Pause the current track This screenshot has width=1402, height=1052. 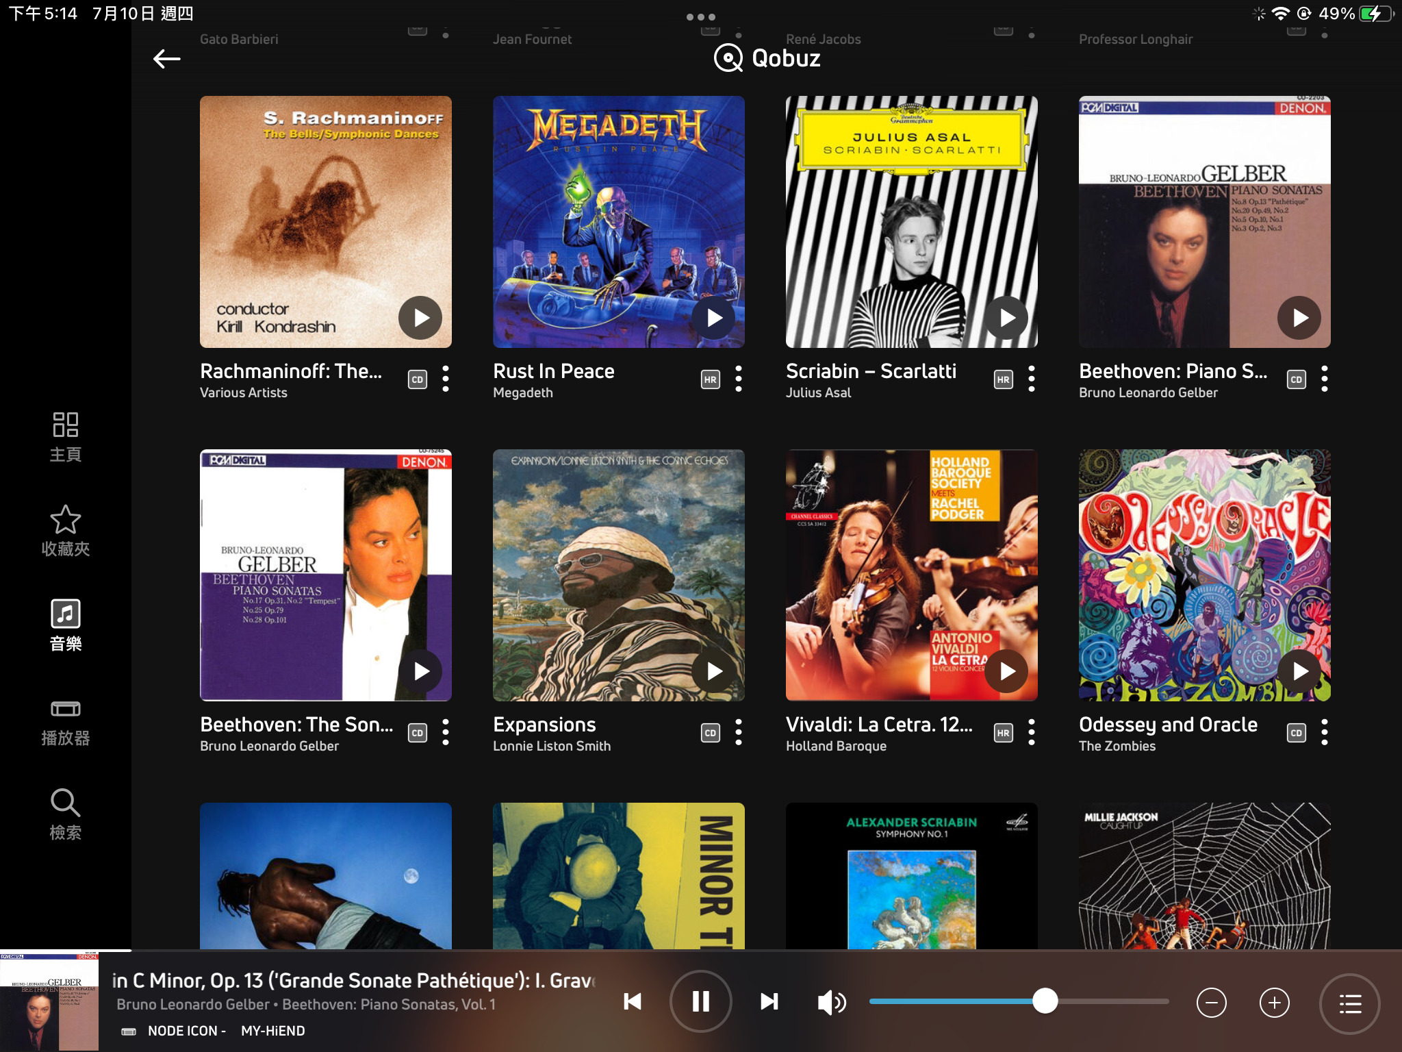click(700, 1001)
